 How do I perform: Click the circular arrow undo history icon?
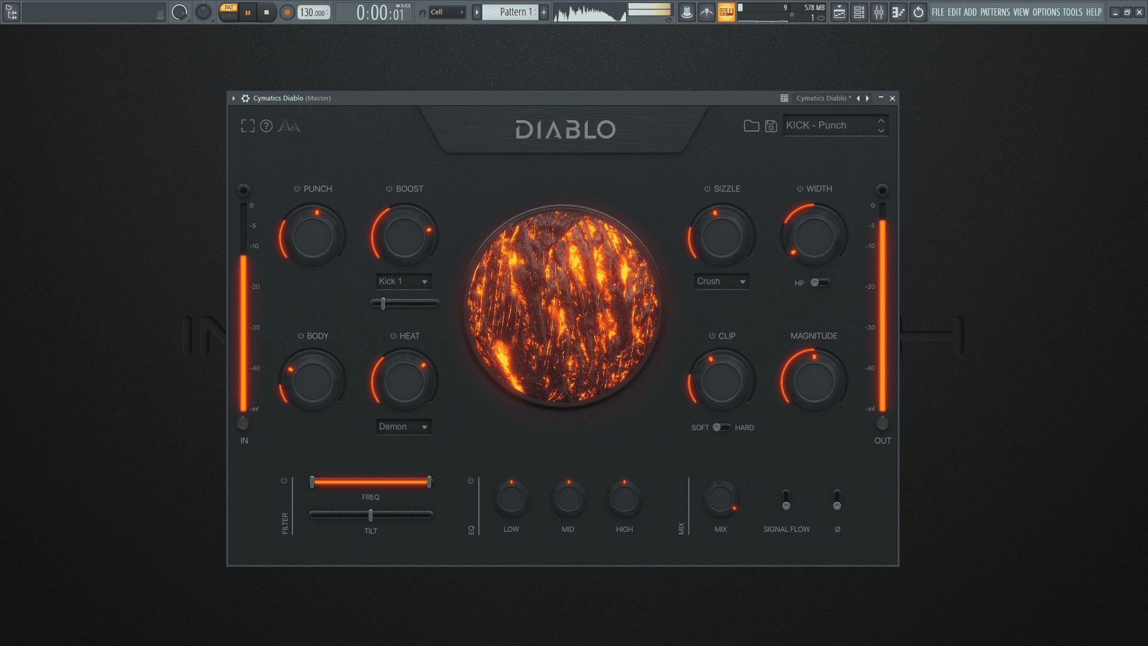918,12
